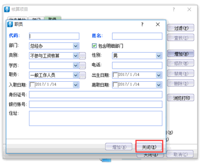Click 增加(N) button in 职员 dialog
This screenshot has width=200, height=163.
click(119, 147)
